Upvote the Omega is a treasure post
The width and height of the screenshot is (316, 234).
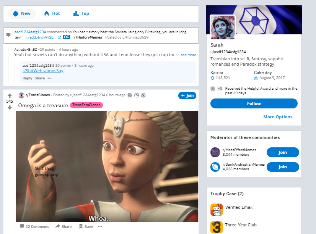(x=10, y=95)
